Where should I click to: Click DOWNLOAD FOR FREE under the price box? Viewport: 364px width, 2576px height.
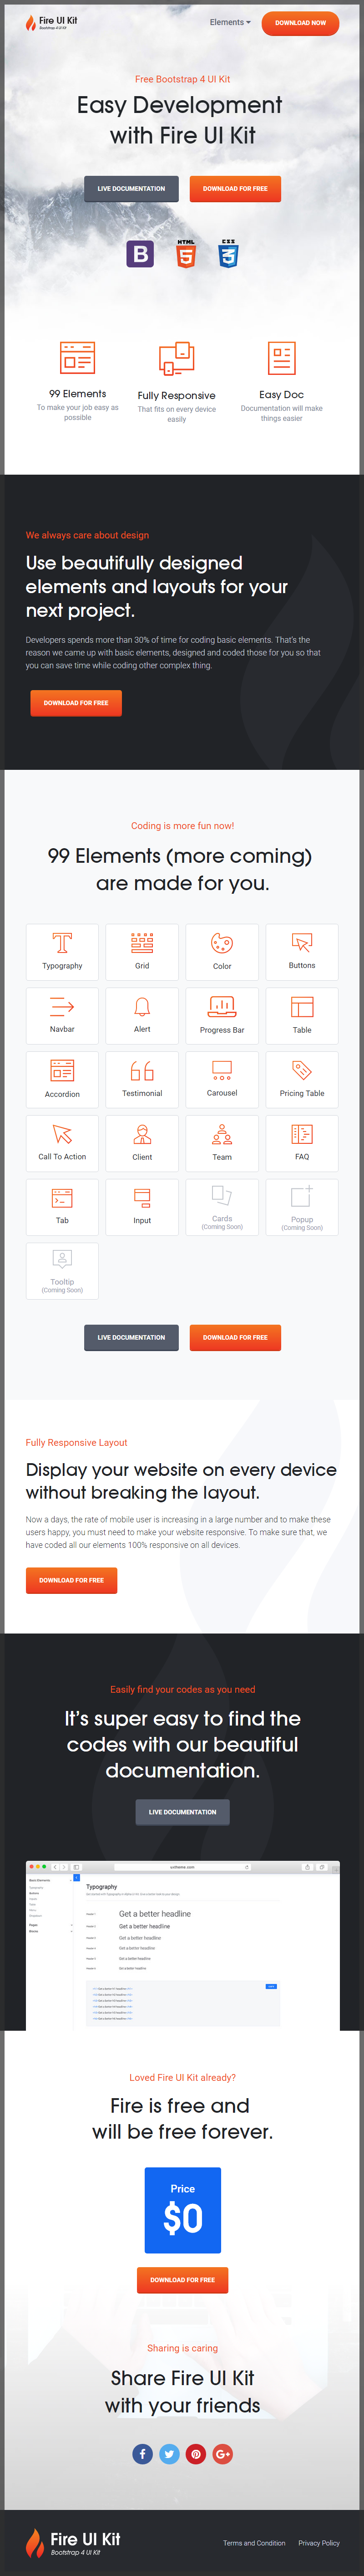[x=182, y=2280]
